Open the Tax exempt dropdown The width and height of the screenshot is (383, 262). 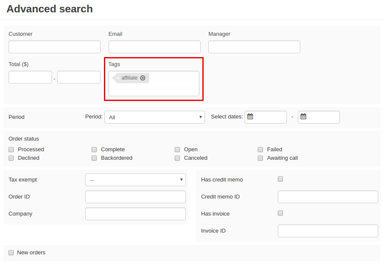(135, 180)
